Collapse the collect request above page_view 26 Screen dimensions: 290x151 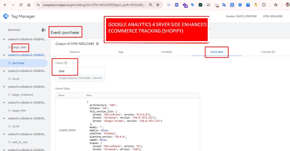click(x=4, y=103)
